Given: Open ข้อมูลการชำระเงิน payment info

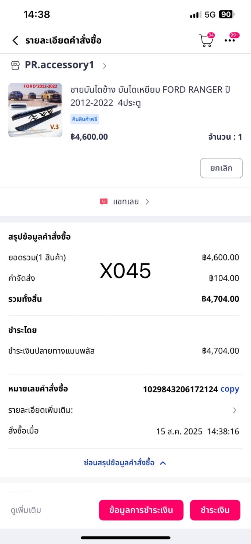Looking at the screenshot, I should click(x=141, y=510).
